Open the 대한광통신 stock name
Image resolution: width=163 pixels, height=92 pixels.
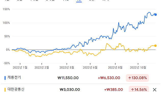16,89
